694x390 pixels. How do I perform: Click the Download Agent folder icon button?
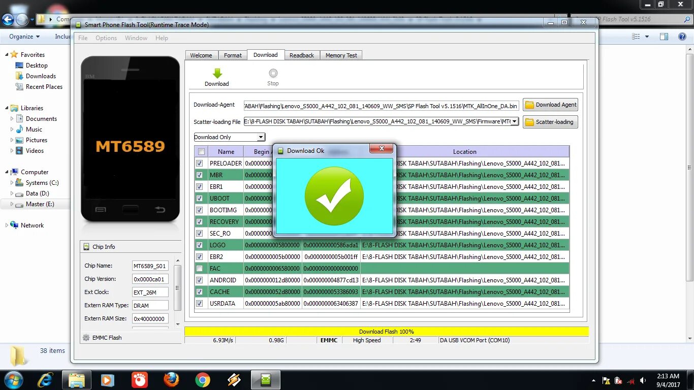click(x=550, y=105)
